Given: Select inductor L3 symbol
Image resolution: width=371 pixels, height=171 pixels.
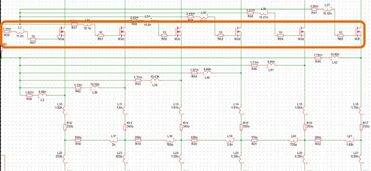Looking at the screenshot, I should point(43,95).
